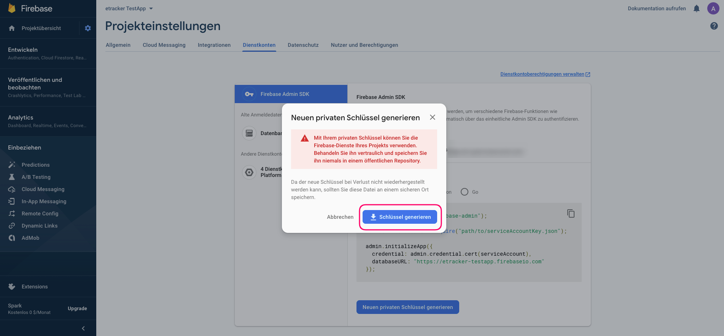Click the 'Spark' plan label

click(15, 306)
